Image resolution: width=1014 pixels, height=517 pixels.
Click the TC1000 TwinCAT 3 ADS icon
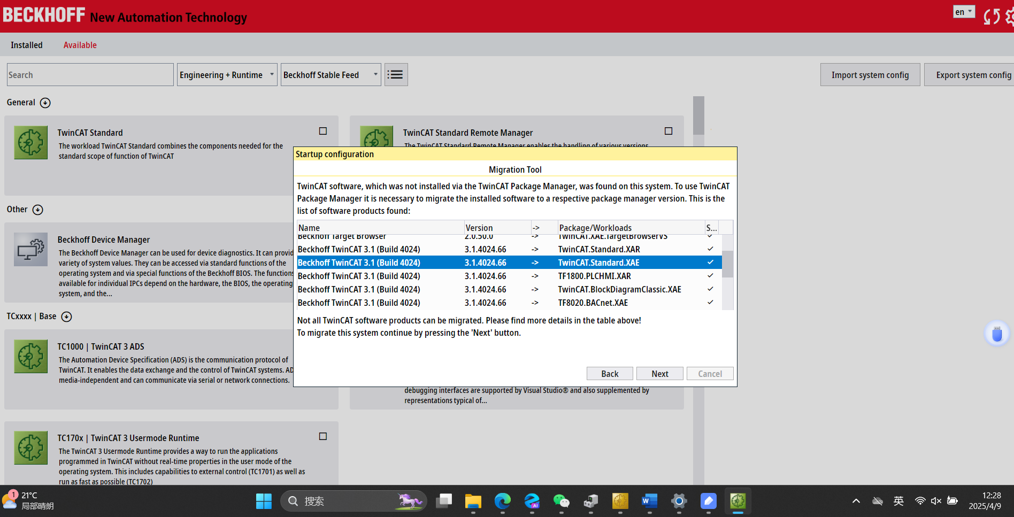30,356
